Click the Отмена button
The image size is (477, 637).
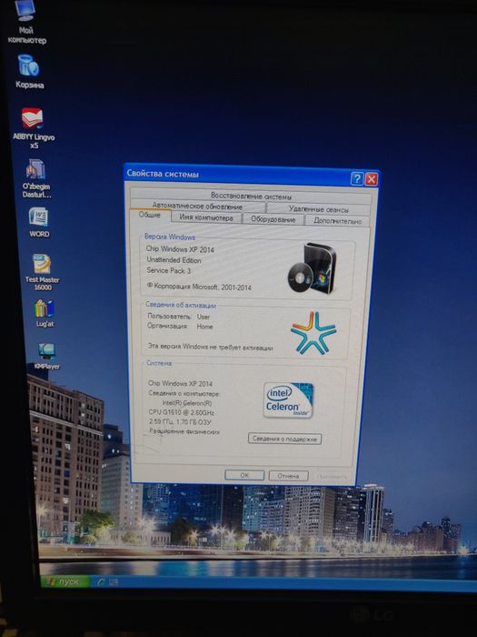point(288,476)
